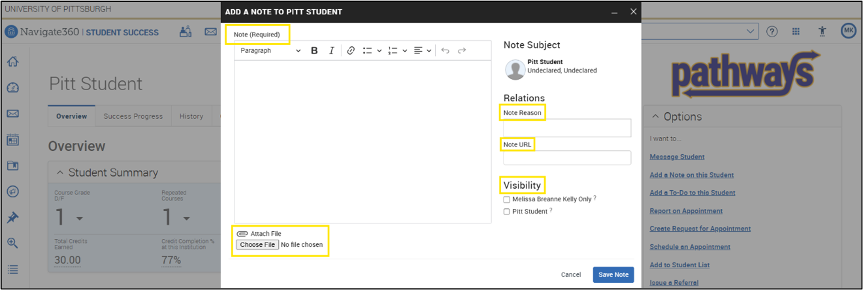Check Melissa Breanne Kelly Only visibility
The height and width of the screenshot is (290, 863).
point(507,199)
